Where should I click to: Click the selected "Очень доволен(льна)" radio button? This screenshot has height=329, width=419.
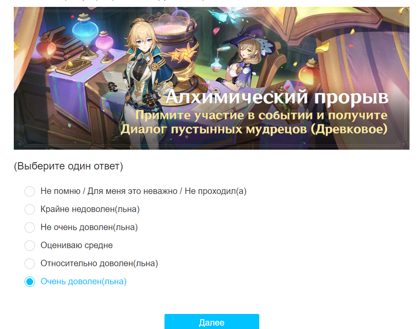(x=30, y=282)
